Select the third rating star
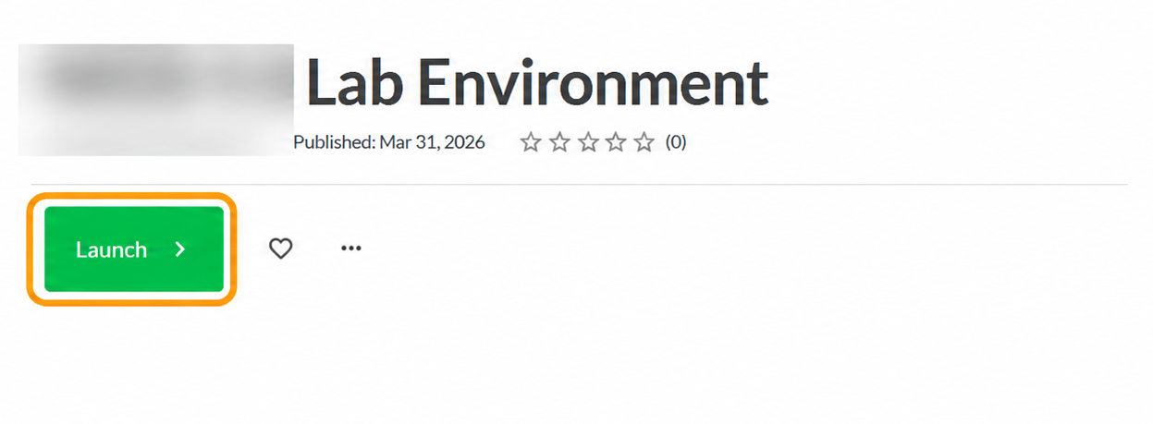Viewport: 1153px width, 424px height. [x=587, y=142]
